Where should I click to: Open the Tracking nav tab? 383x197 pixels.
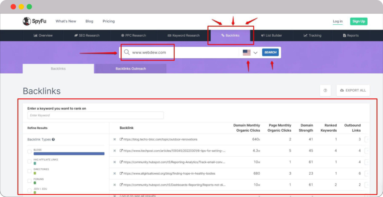pyautogui.click(x=312, y=36)
